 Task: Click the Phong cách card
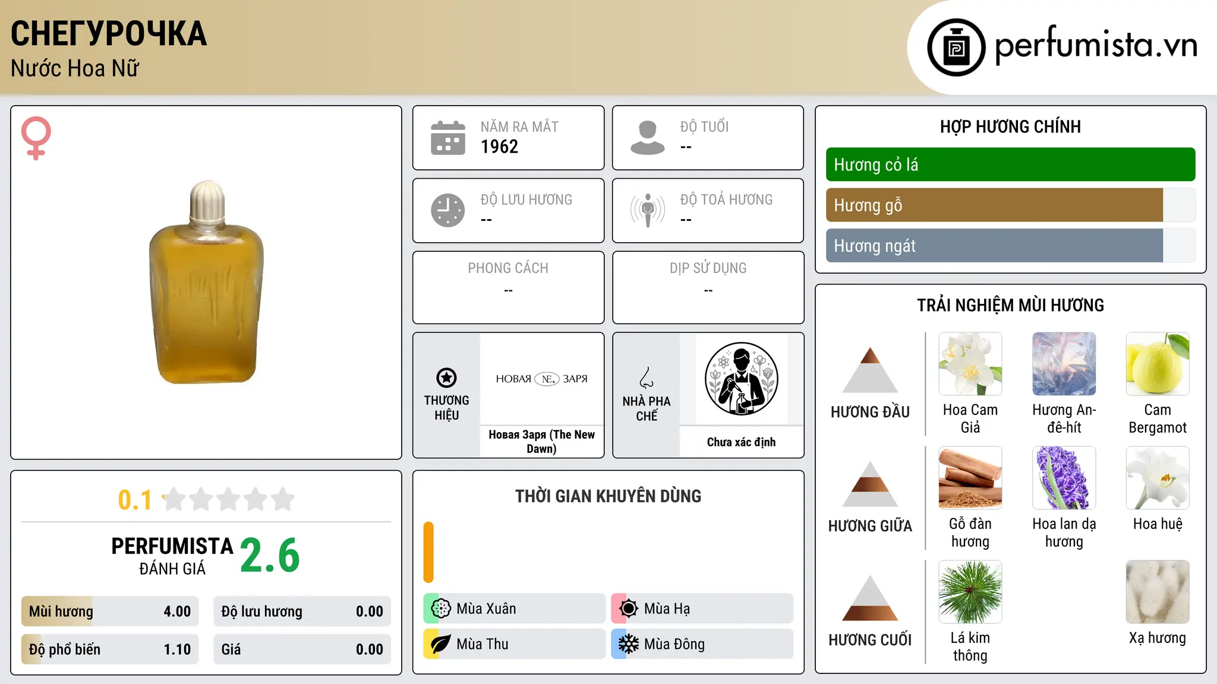tap(508, 287)
